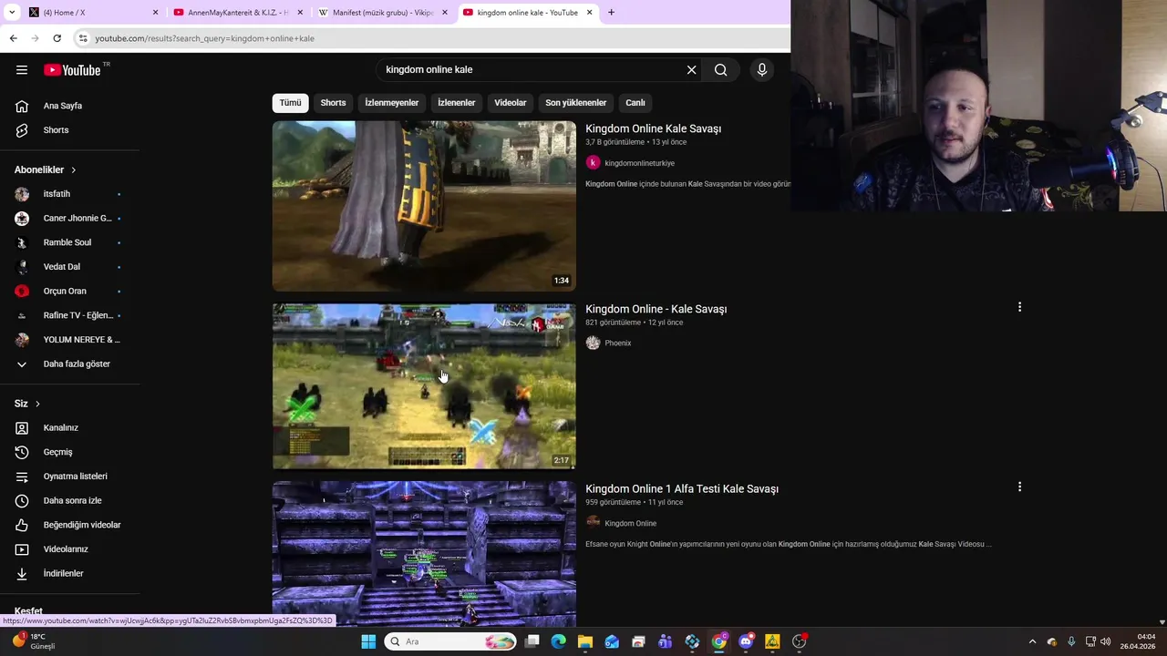Select the Son yüklenenler filter chip
The image size is (1167, 656).
coord(575,103)
